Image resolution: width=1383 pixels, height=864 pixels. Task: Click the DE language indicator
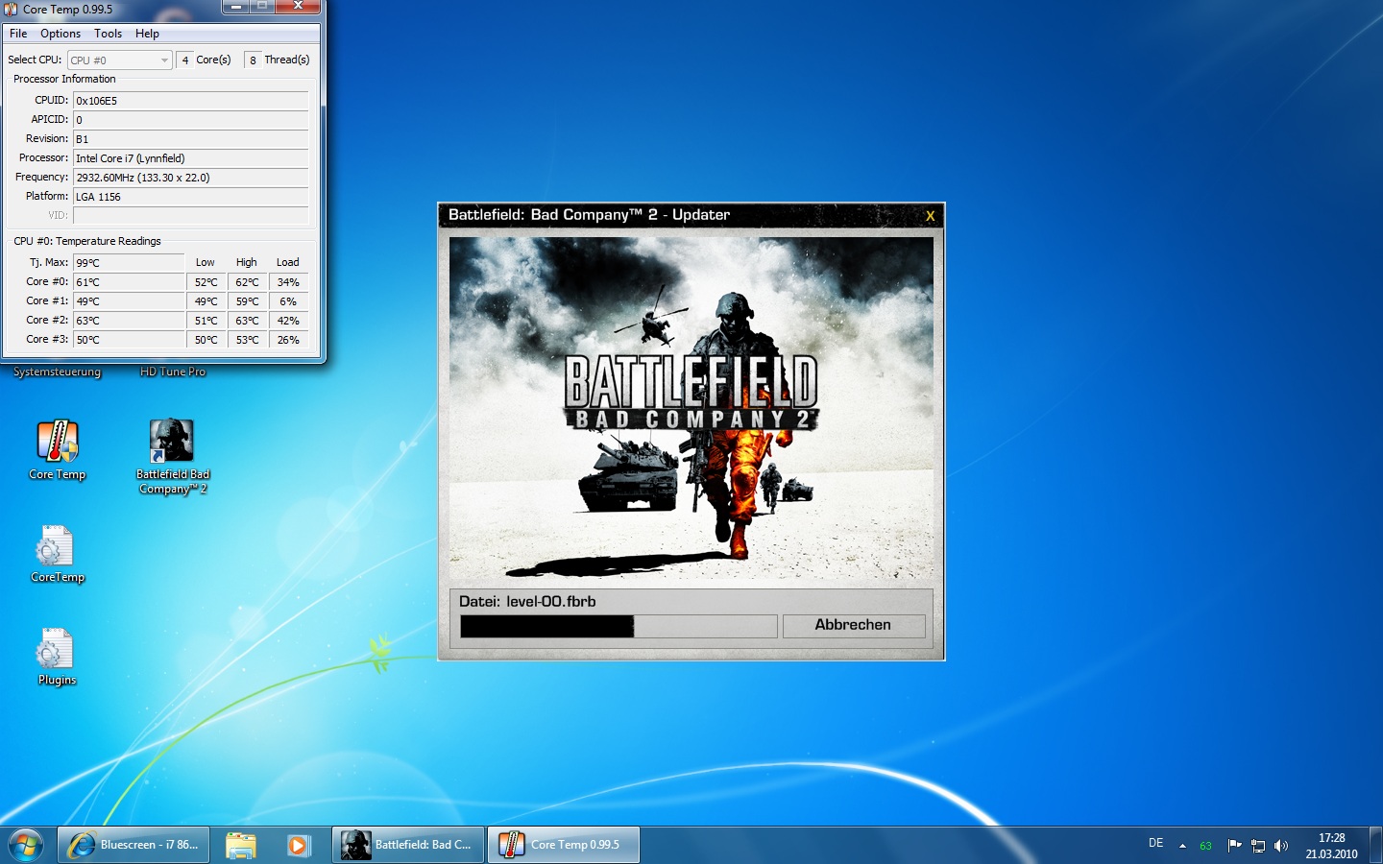[x=1155, y=843]
